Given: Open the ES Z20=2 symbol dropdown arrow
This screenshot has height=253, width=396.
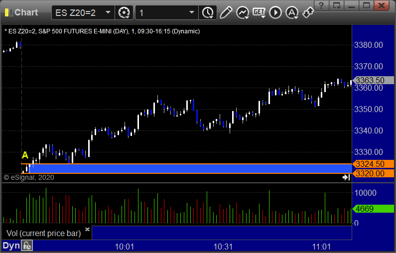Looking at the screenshot, I should click(108, 12).
